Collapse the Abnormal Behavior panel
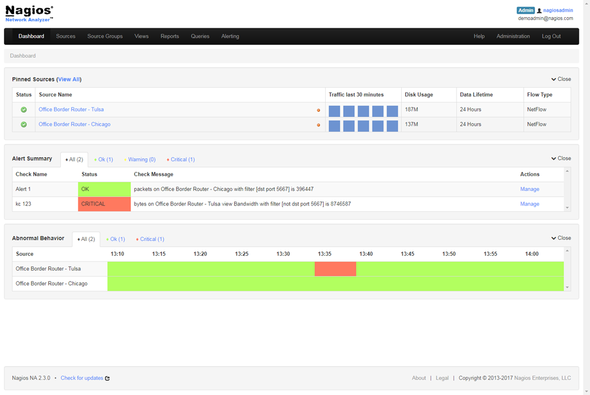Screen dimensions: 590x395 click(560, 239)
